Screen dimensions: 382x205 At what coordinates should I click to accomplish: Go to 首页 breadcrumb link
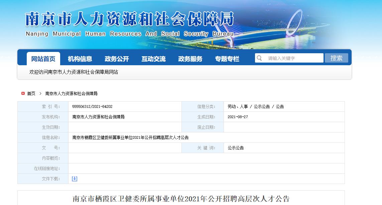point(31,94)
